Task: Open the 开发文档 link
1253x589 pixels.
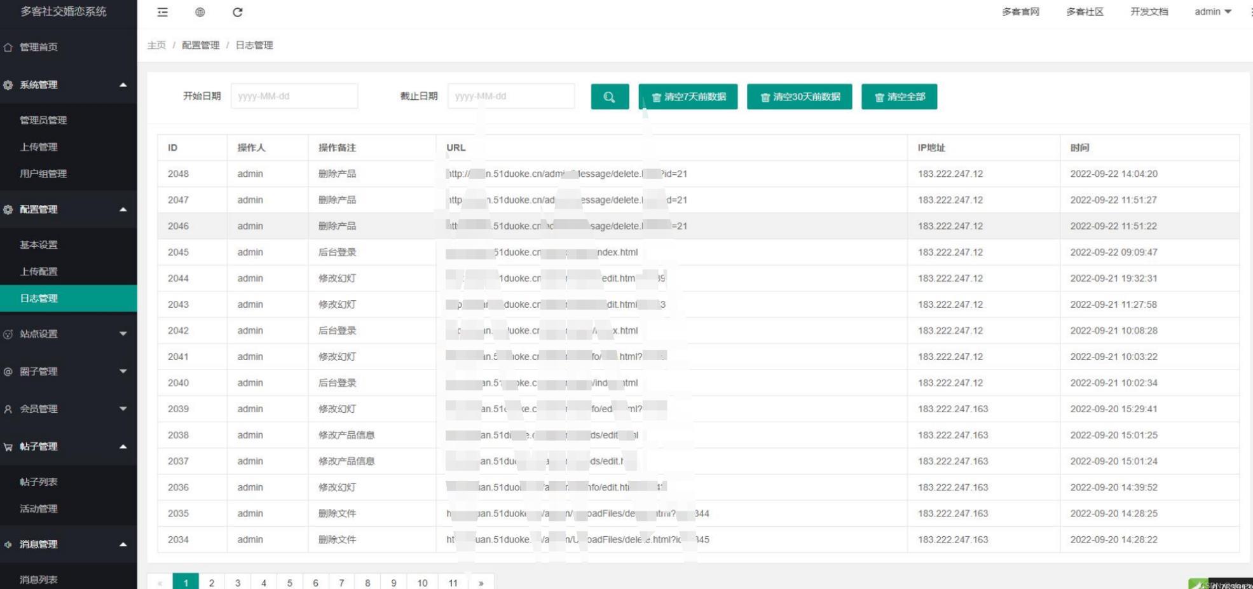Action: (1149, 11)
